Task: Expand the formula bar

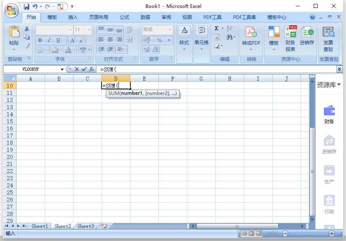Action: [339, 69]
